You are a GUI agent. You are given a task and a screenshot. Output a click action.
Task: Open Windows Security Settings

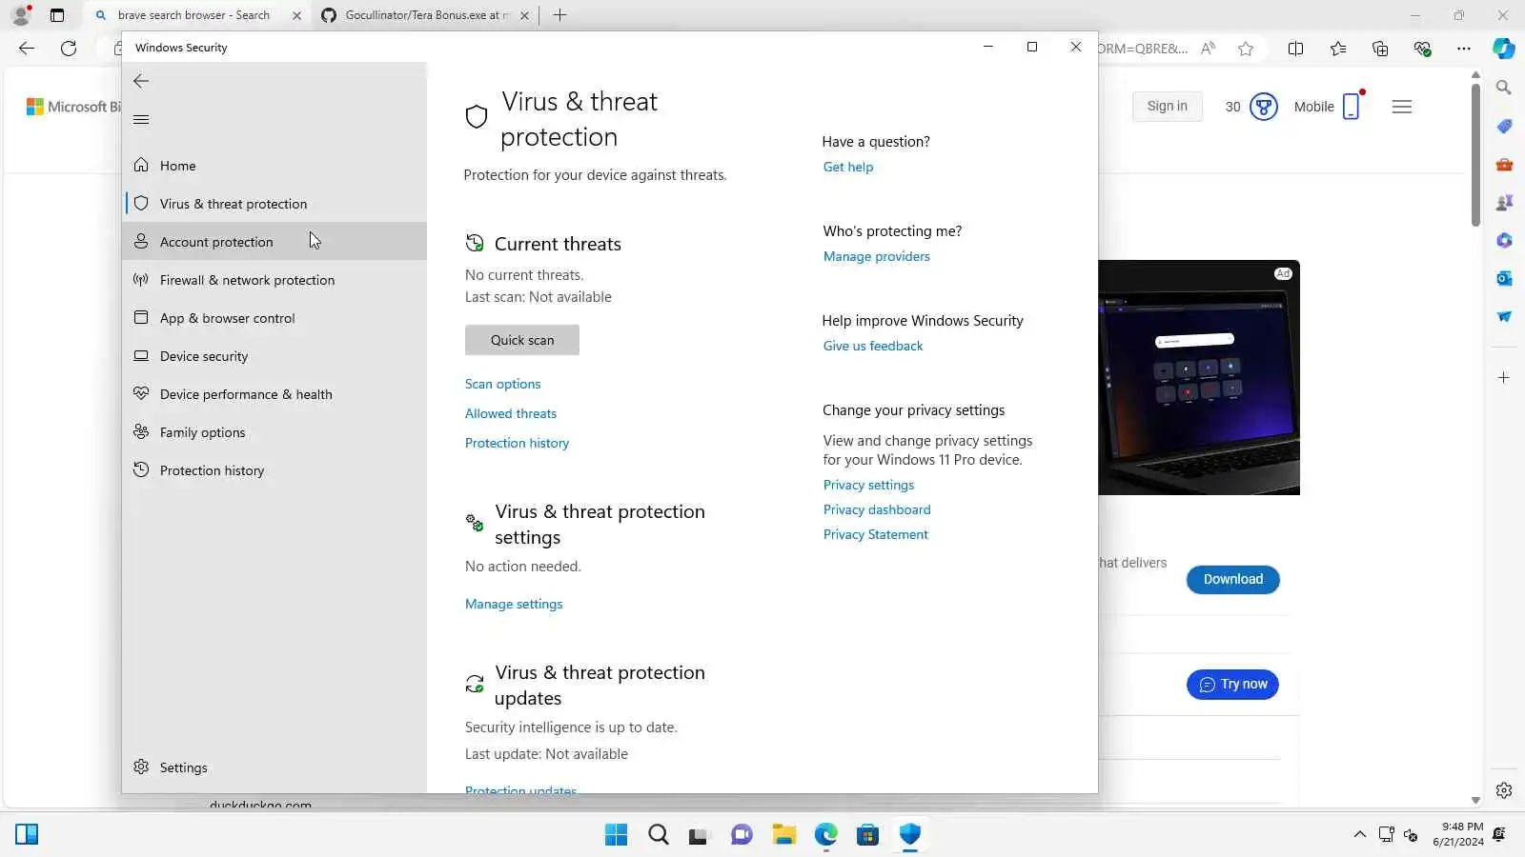click(274, 767)
